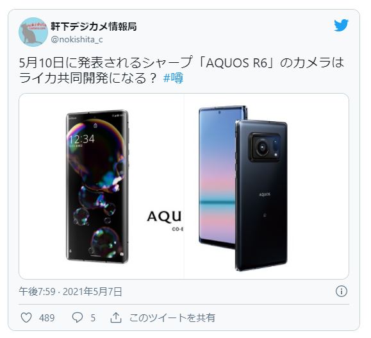The image size is (371, 338).
Task: Click the 489 likes count
Action: click(x=47, y=318)
